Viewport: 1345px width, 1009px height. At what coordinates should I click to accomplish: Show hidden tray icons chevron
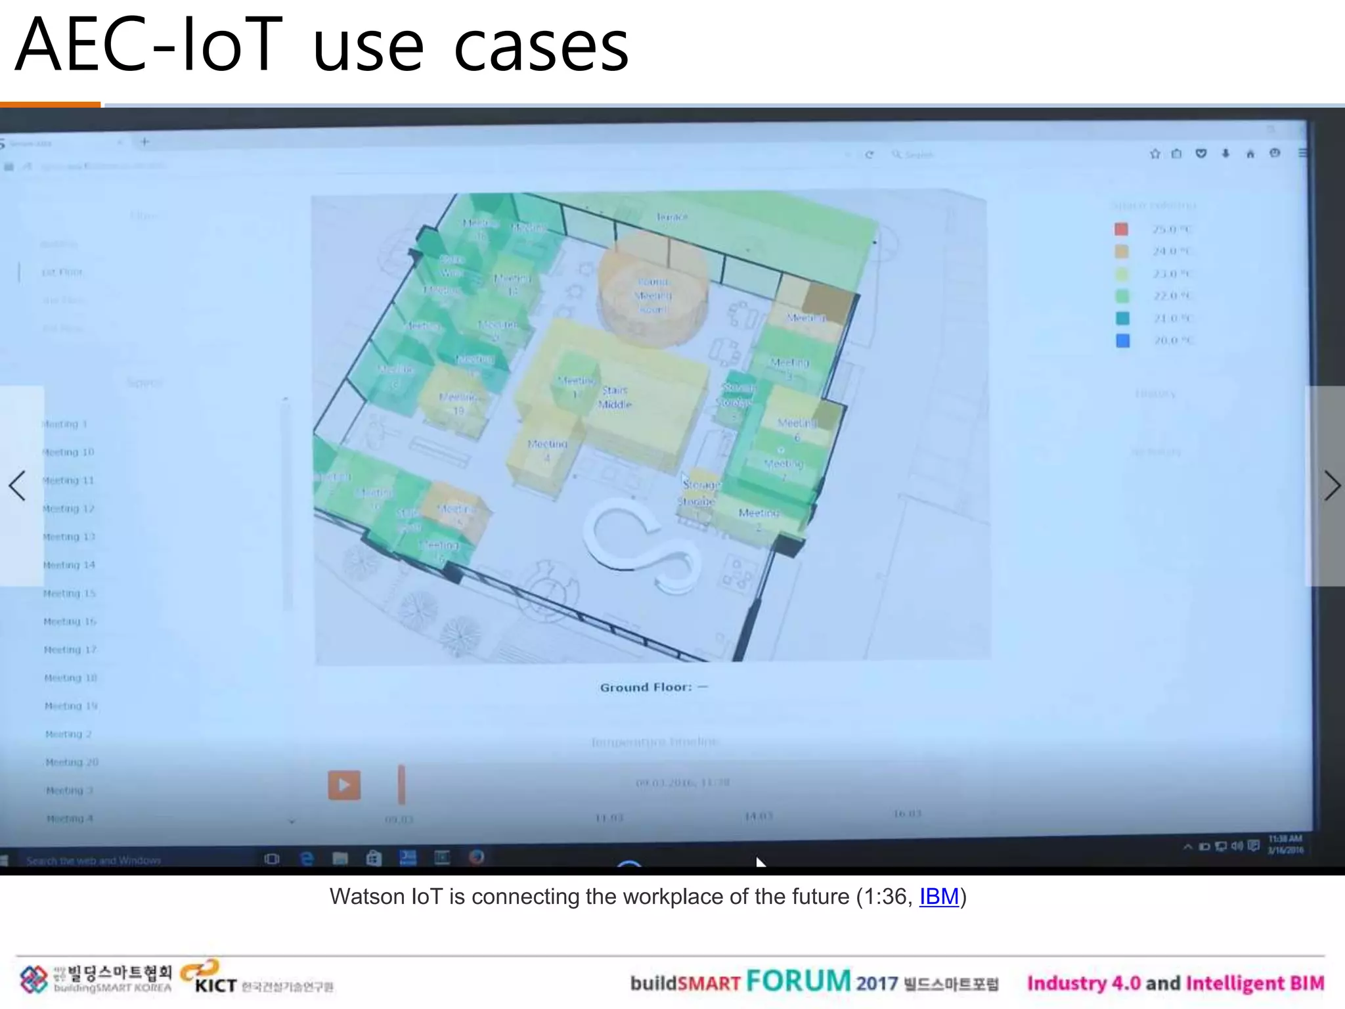(1188, 847)
